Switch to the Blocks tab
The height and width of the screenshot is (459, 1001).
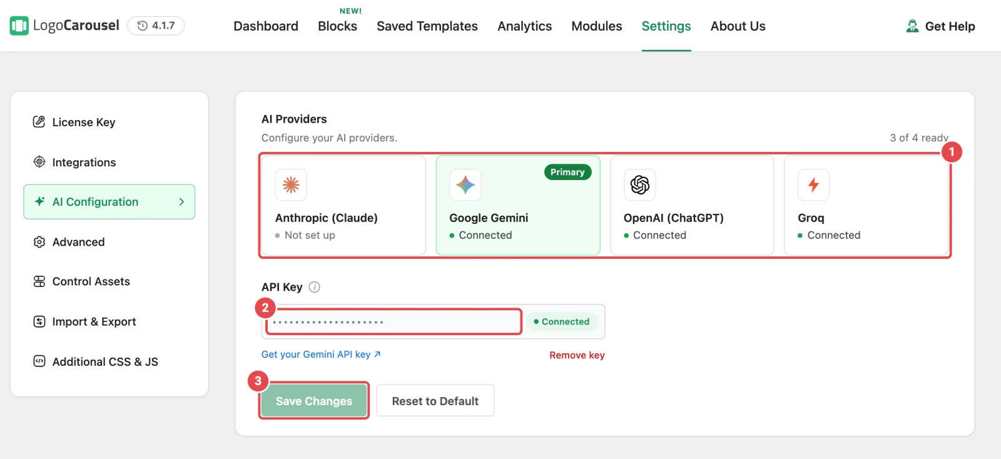pos(337,26)
